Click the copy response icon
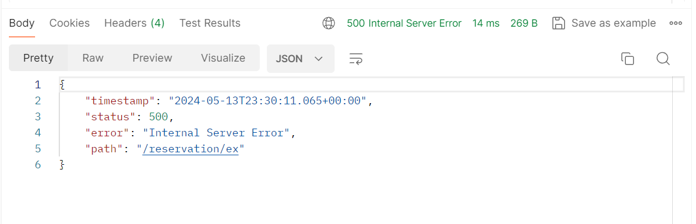Screen dimensions: 696x224 [627, 59]
